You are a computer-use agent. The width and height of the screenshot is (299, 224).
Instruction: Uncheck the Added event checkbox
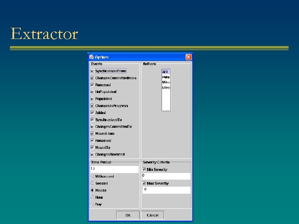[92, 112]
